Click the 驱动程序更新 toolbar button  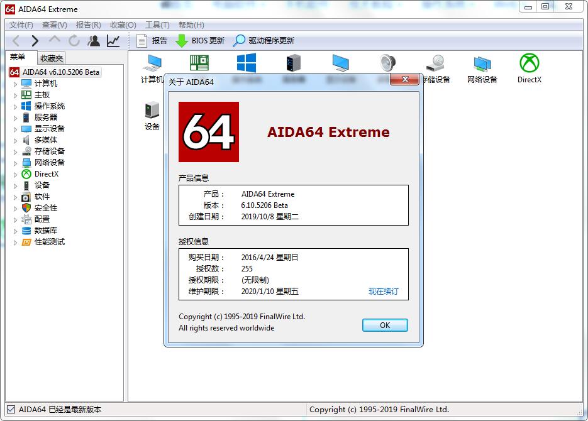(263, 40)
